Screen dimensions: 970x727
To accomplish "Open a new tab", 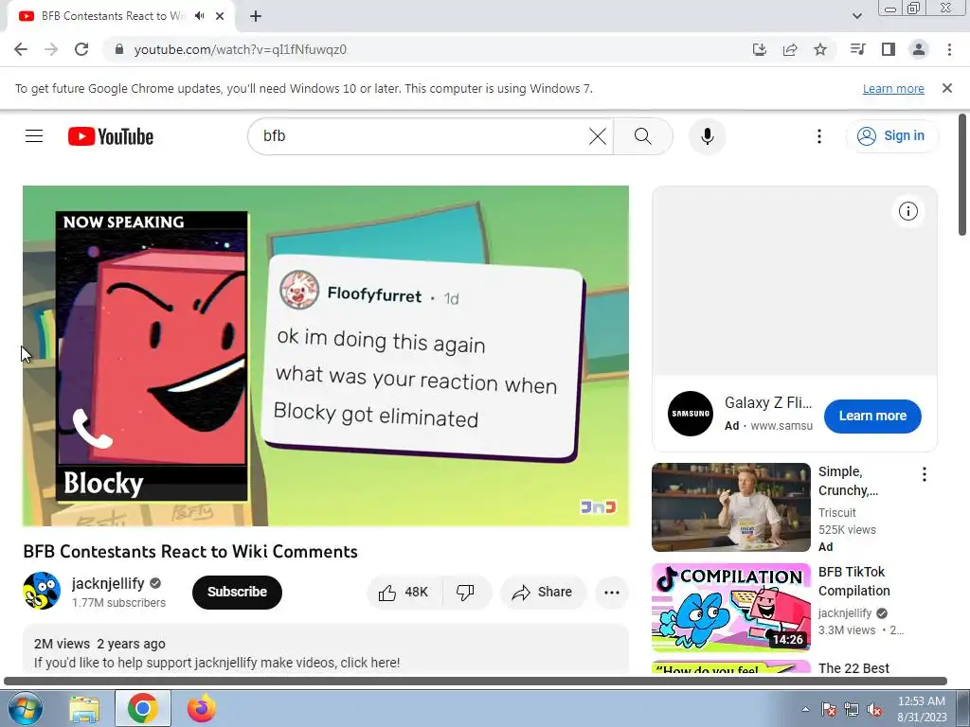I will 256,16.
